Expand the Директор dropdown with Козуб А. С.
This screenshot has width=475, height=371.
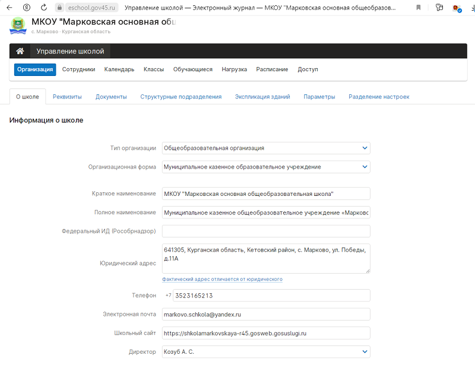tap(266, 351)
